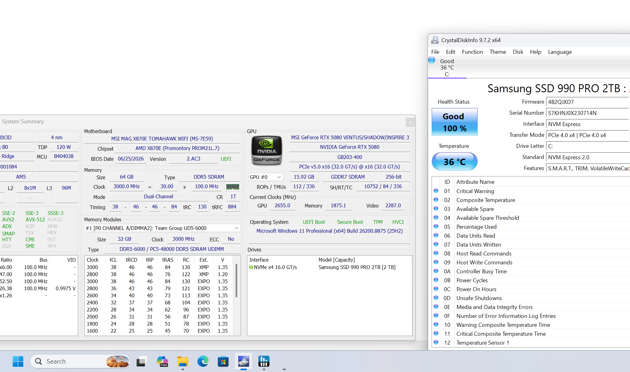Click the status circle for Composite Temperature
Screen dimensions: 630x372
(436, 200)
